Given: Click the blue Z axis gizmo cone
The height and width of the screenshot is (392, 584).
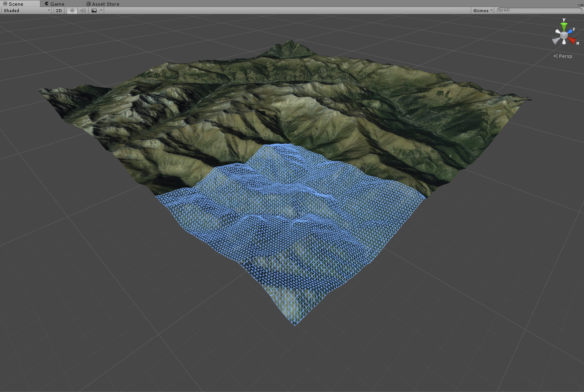Looking at the screenshot, I should coord(570,31).
